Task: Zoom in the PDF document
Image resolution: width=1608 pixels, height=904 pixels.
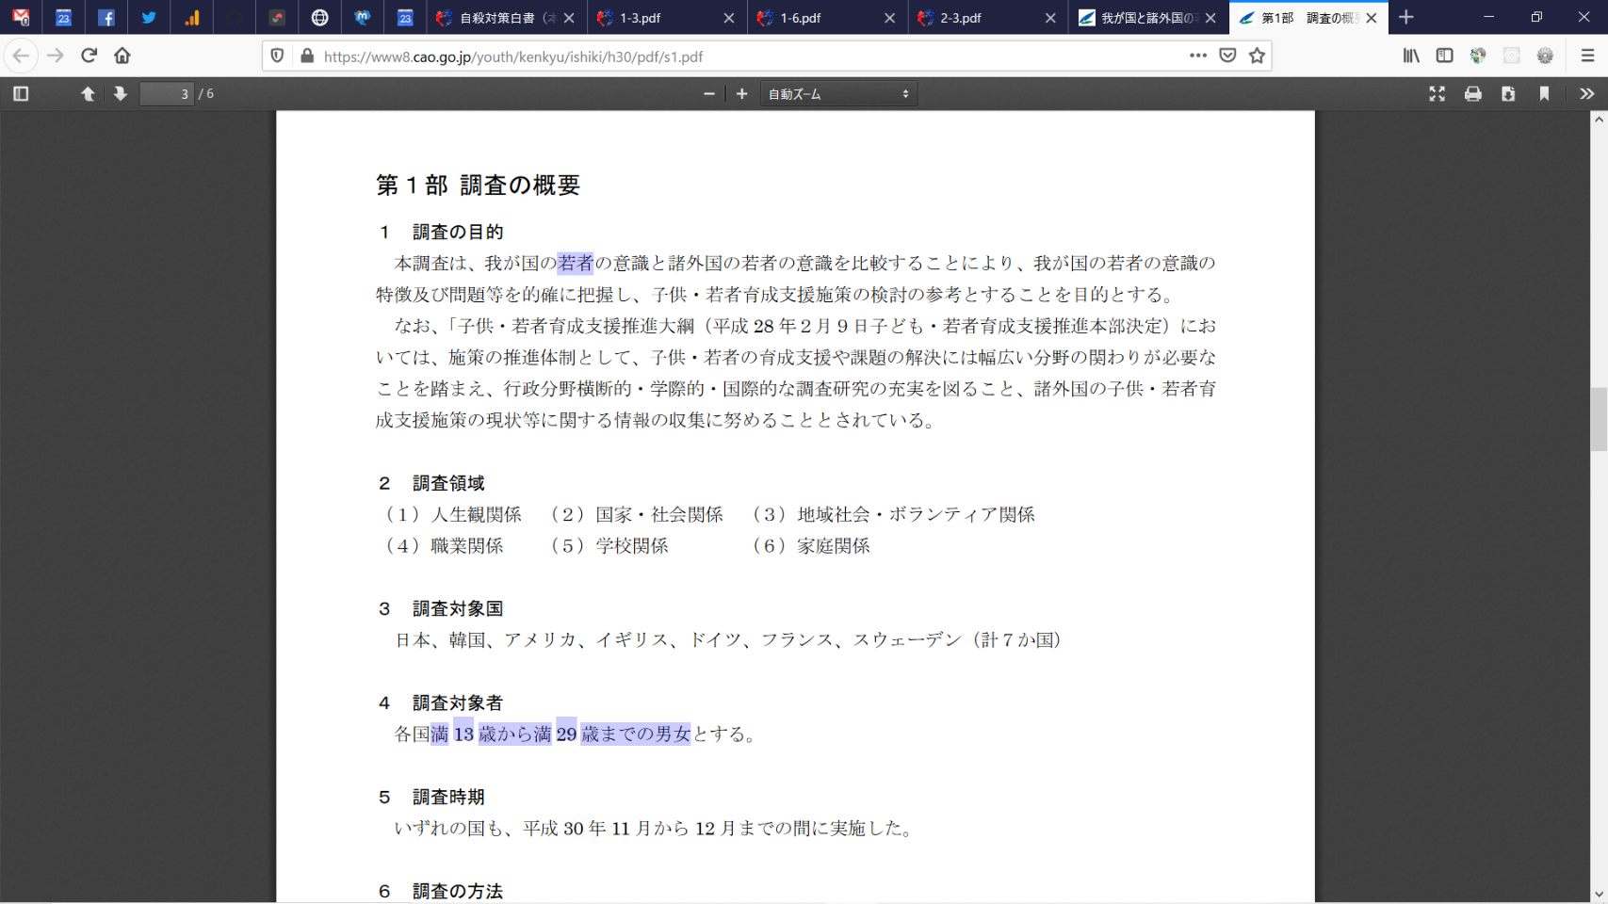Action: [x=742, y=94]
